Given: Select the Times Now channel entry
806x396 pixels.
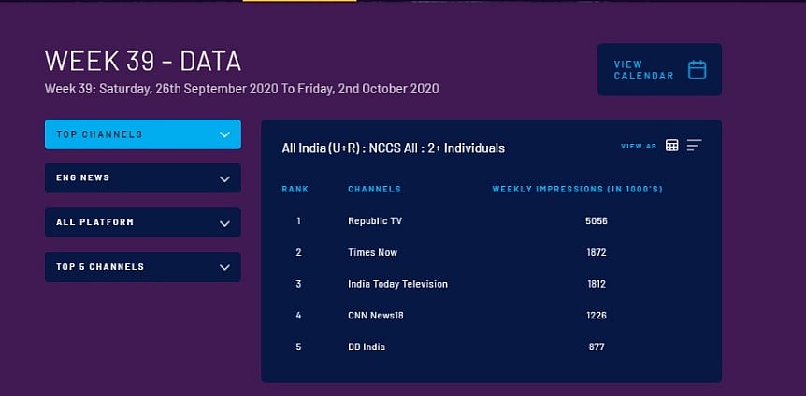Looking at the screenshot, I should pyautogui.click(x=373, y=252).
